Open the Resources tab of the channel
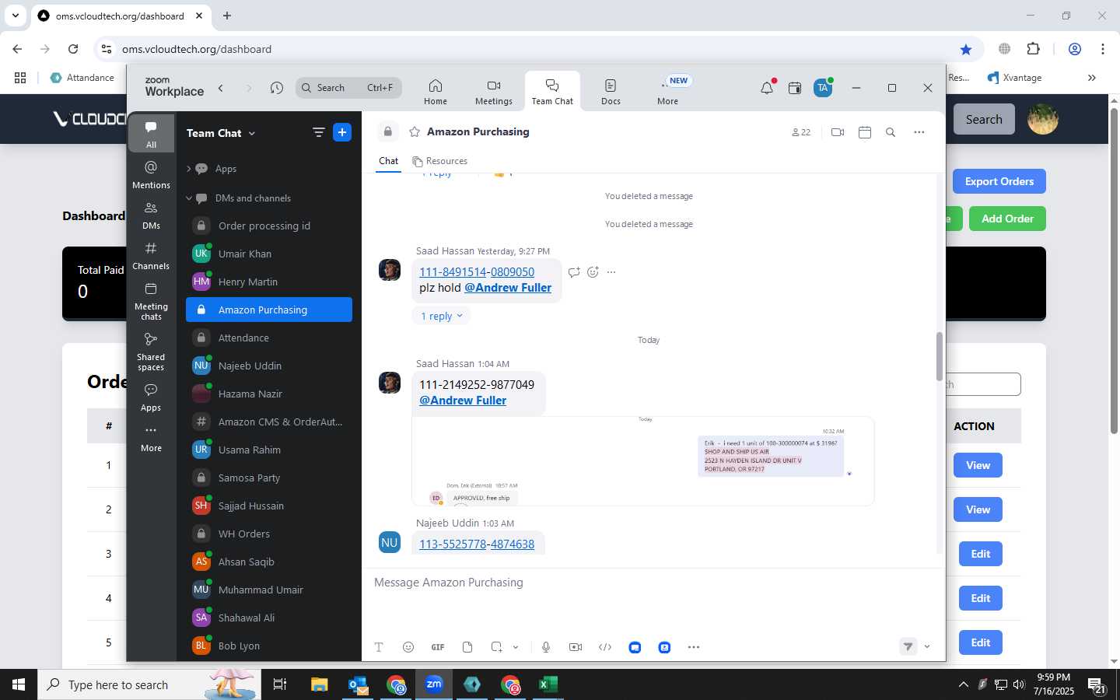 [440, 161]
